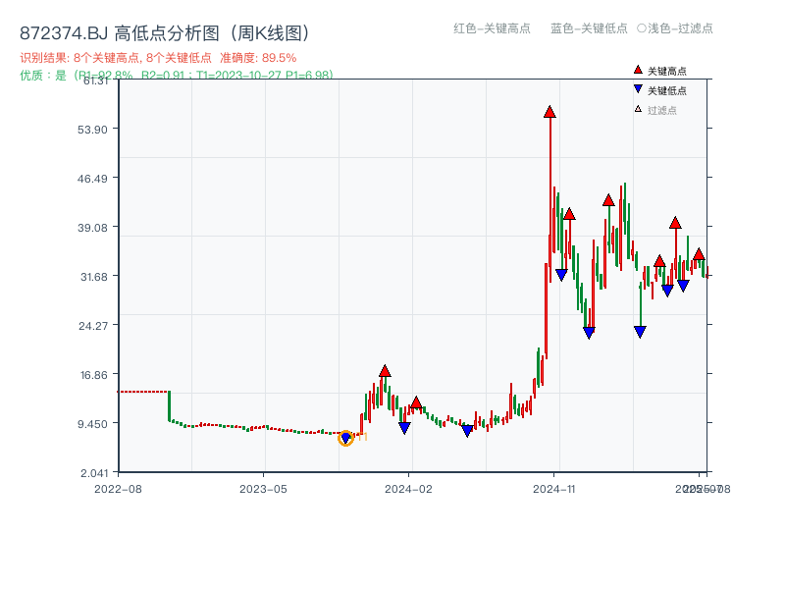
Task: Click the 9.450 y-axis label
Action: [x=92, y=424]
